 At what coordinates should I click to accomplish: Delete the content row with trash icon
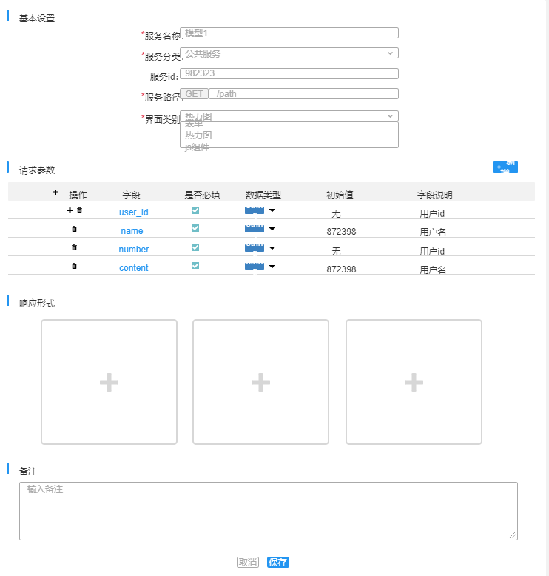click(74, 266)
